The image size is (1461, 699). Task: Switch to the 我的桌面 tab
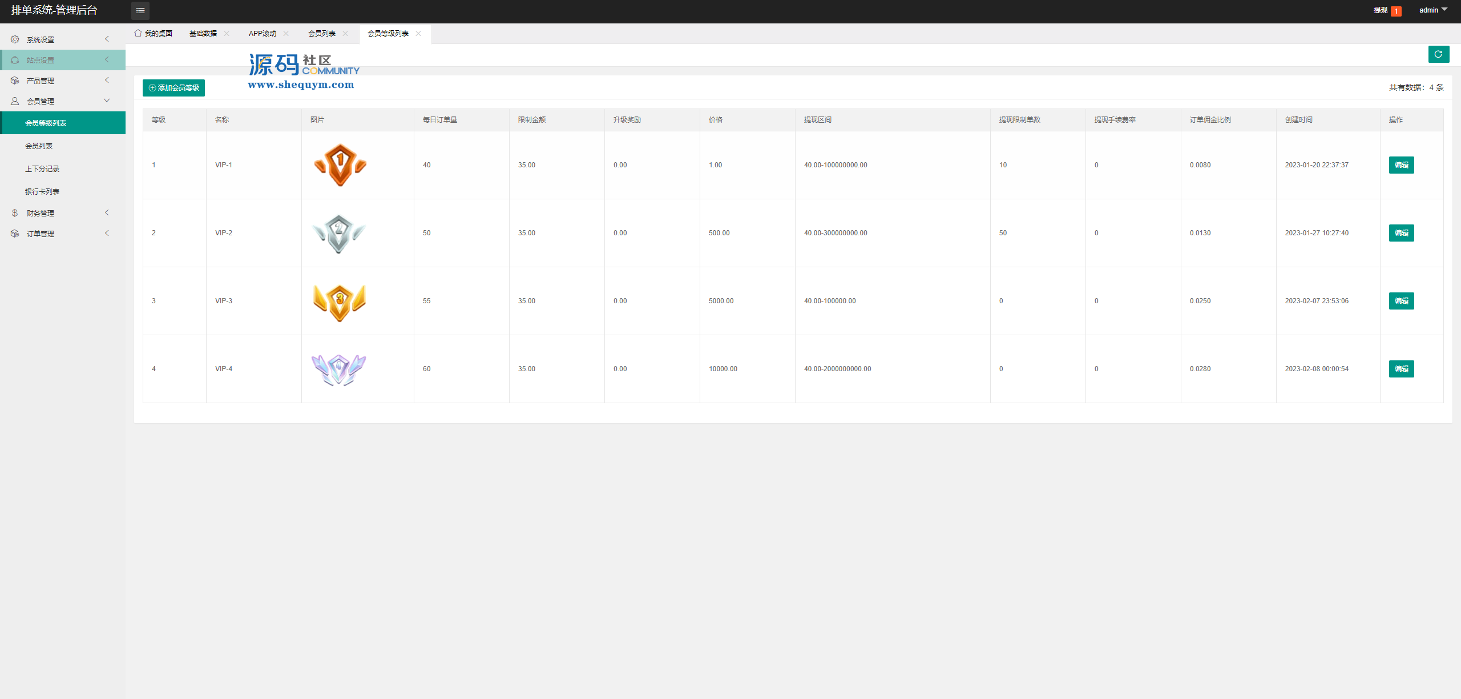click(154, 34)
